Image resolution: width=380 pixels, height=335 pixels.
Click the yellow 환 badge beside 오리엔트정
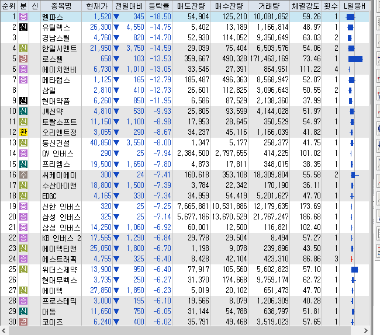(23, 132)
